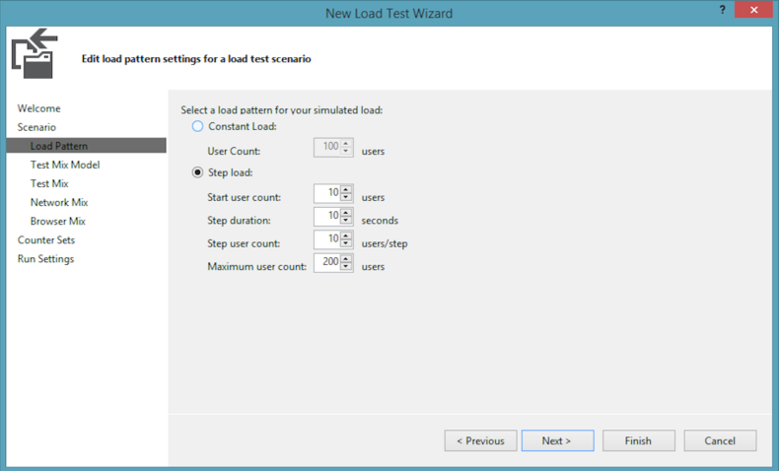The height and width of the screenshot is (471, 779).
Task: Cancel the load test wizard
Action: point(720,440)
